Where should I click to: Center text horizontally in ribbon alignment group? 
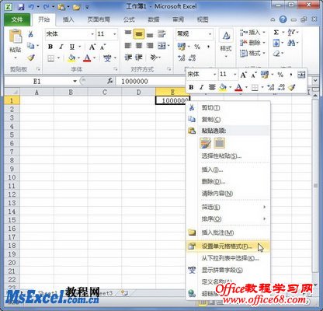pyautogui.click(x=139, y=46)
